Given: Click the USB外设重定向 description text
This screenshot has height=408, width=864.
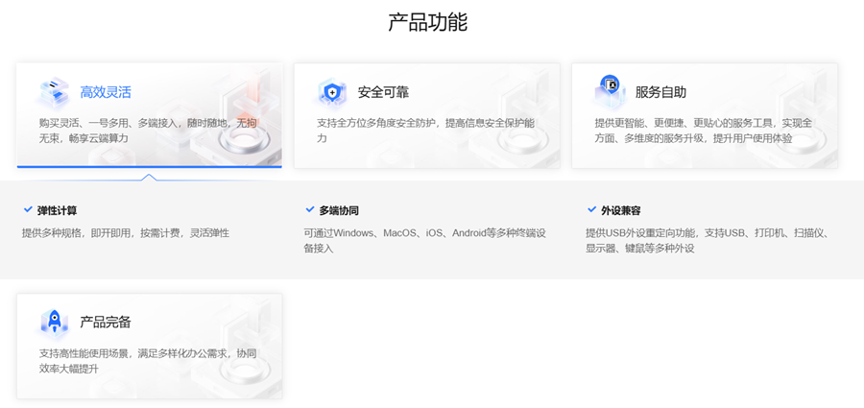Looking at the screenshot, I should (x=708, y=240).
